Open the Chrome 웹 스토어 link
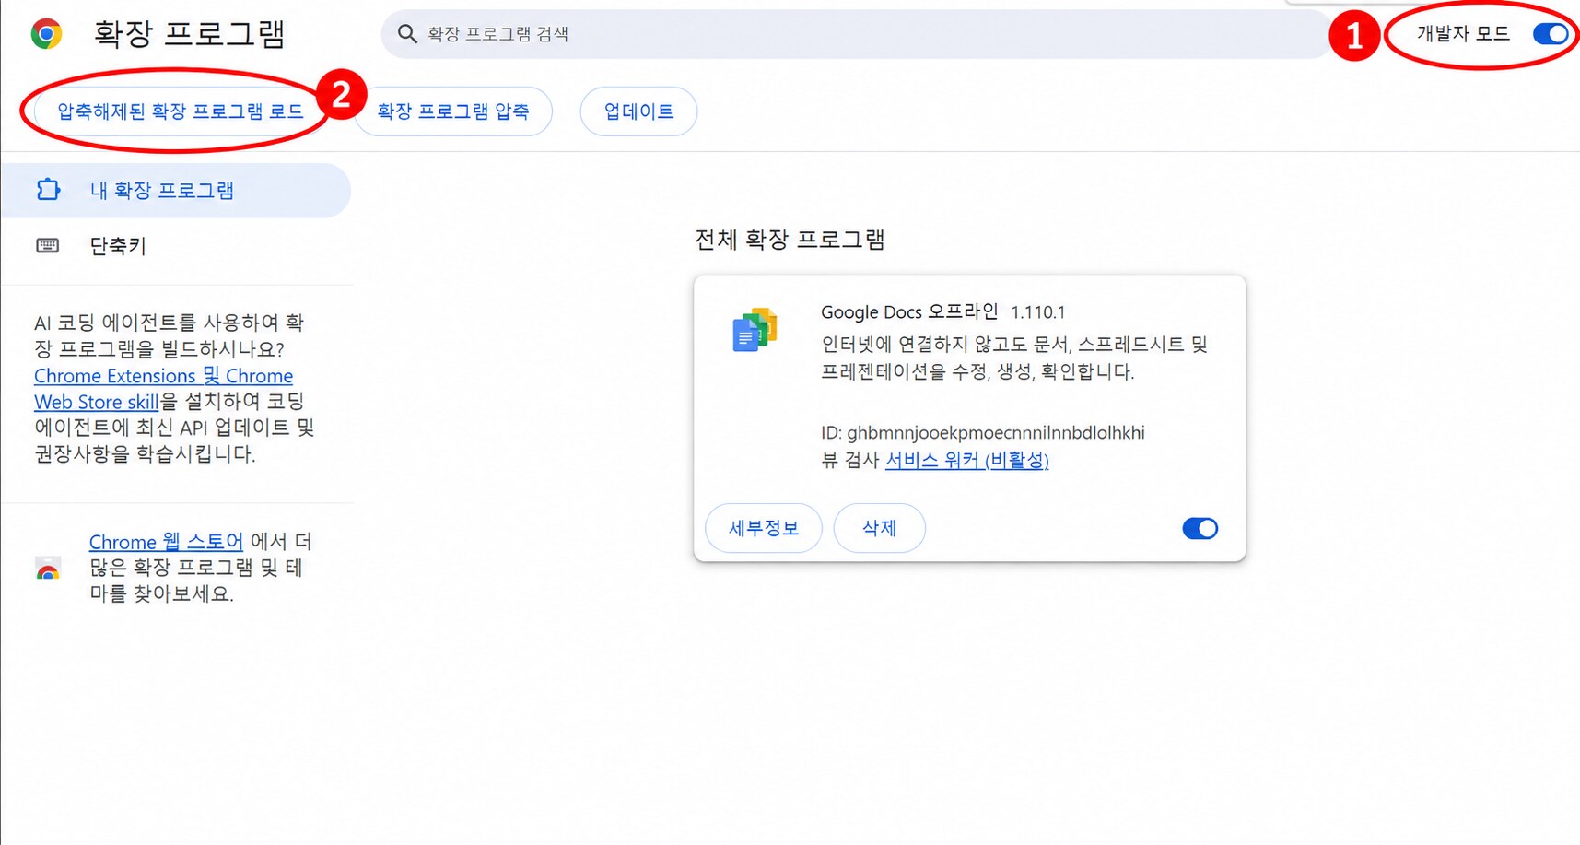Viewport: 1580px width, 845px height. pyautogui.click(x=166, y=542)
